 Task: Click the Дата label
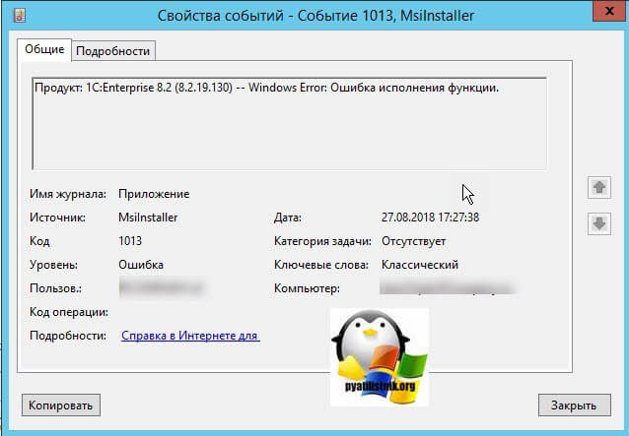(288, 218)
